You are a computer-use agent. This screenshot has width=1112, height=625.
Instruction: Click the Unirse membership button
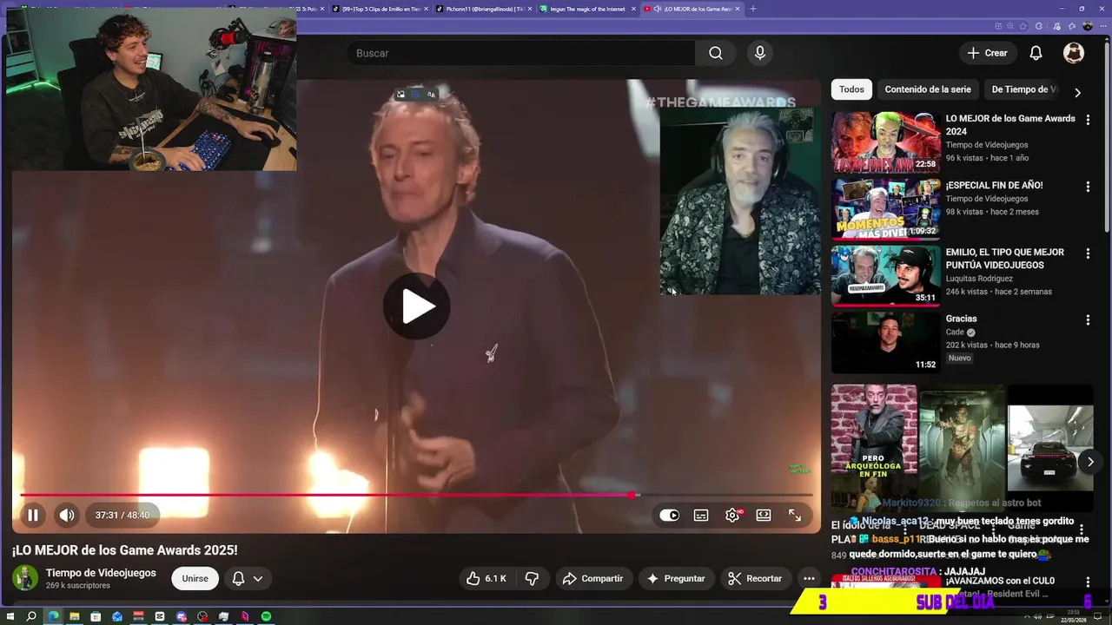click(x=195, y=578)
